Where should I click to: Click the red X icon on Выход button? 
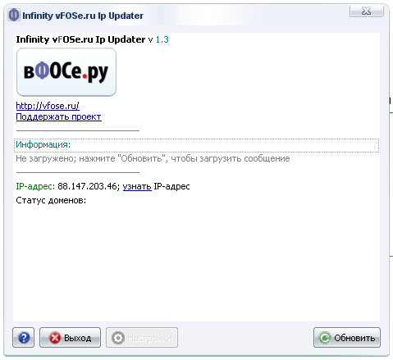click(55, 338)
